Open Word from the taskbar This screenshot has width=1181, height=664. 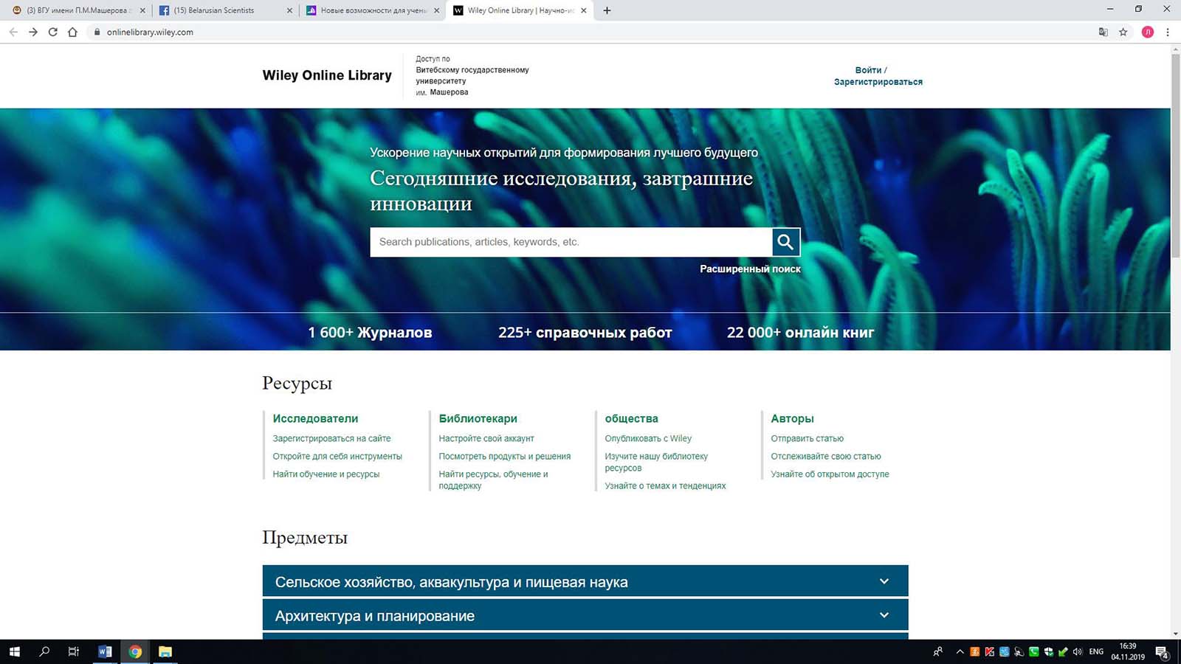105,651
